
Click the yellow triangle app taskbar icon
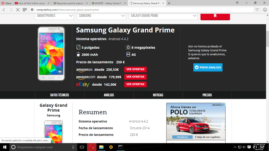(111, 147)
